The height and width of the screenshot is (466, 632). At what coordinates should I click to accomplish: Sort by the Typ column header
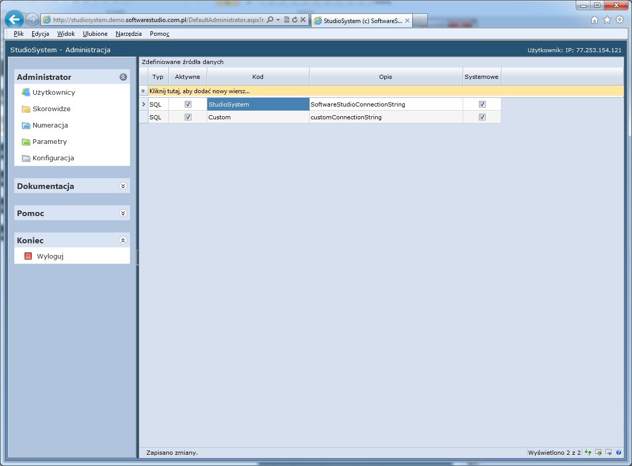[158, 77]
